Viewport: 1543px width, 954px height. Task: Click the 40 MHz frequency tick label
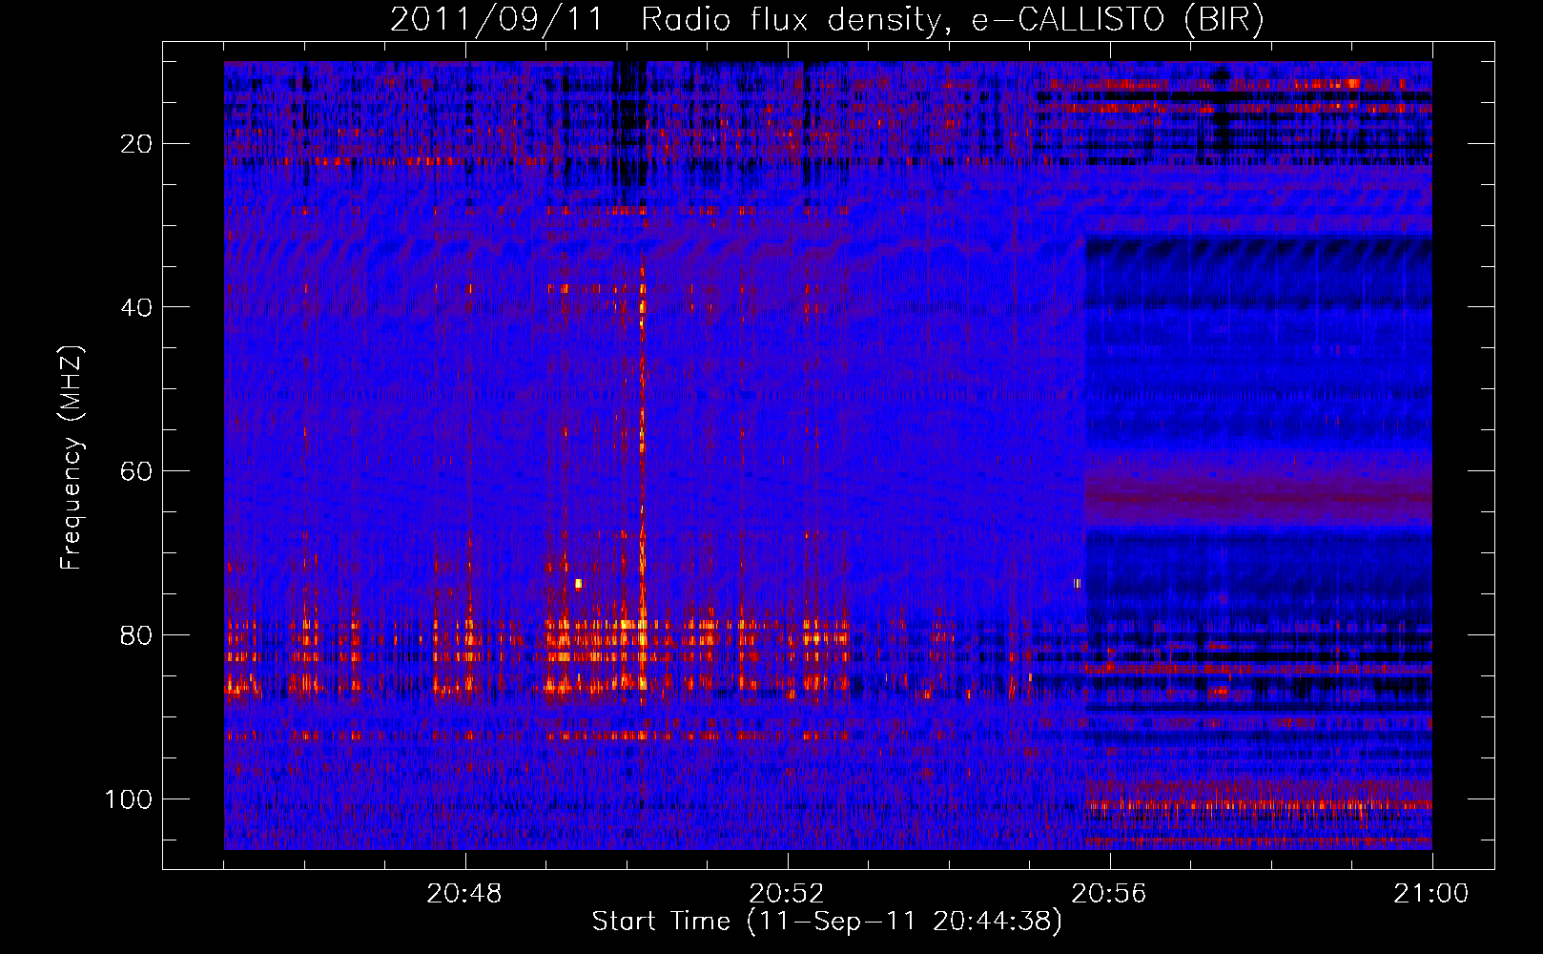[136, 307]
